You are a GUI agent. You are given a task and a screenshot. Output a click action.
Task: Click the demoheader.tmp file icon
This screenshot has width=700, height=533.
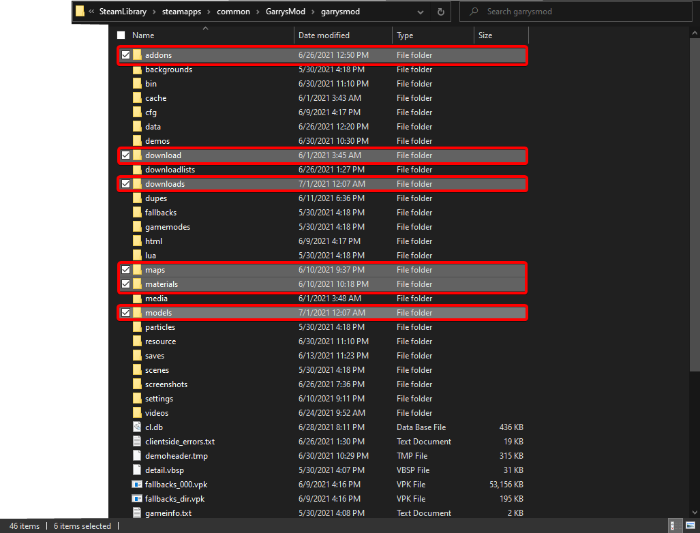(x=138, y=455)
